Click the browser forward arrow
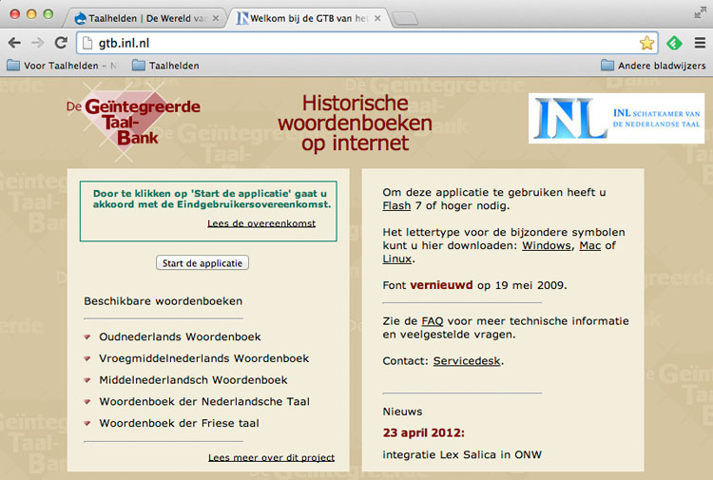713x480 pixels. tap(38, 43)
